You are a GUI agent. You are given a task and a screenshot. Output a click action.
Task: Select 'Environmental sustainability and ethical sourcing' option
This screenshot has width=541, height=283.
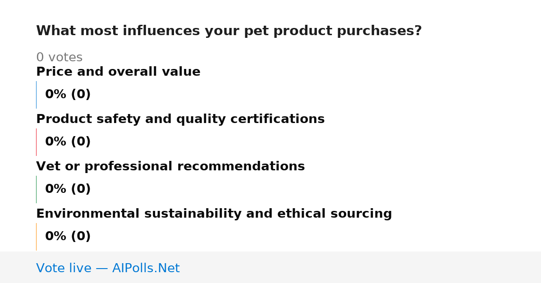[214, 214]
